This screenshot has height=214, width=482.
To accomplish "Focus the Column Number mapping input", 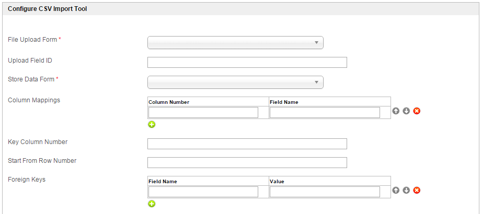I will [203, 113].
